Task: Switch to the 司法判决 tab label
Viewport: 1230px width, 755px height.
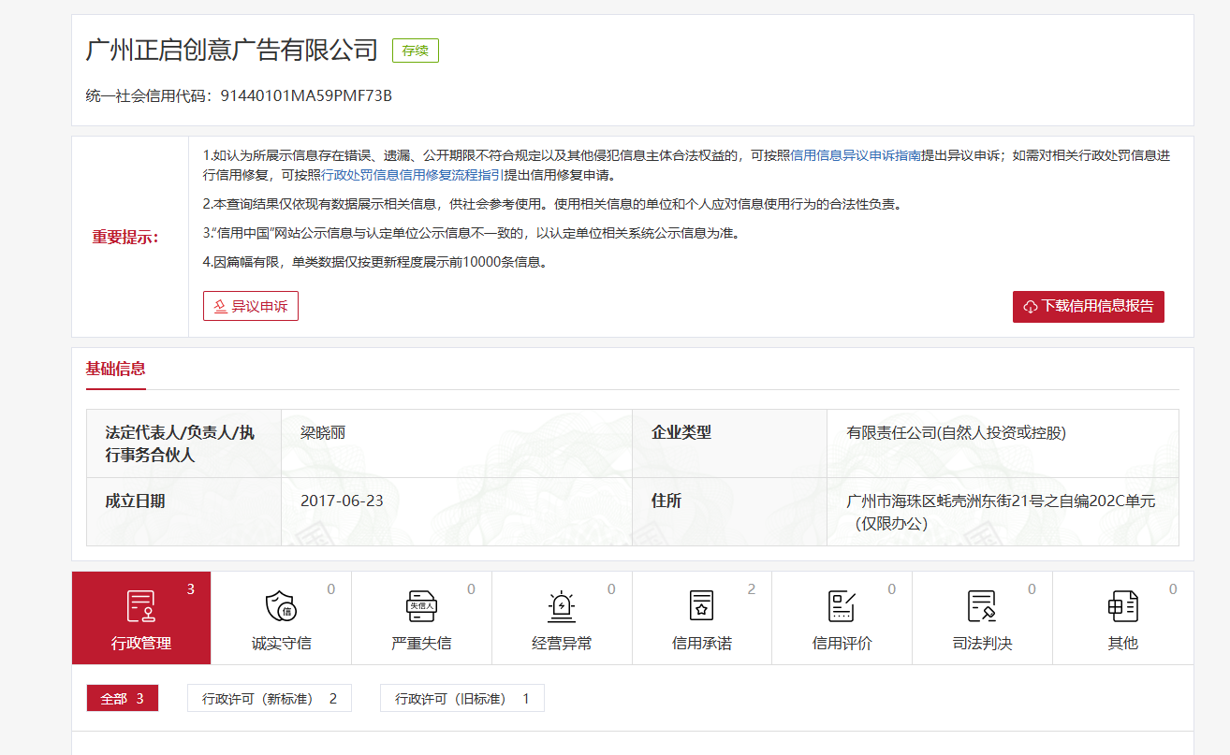Action: [982, 644]
